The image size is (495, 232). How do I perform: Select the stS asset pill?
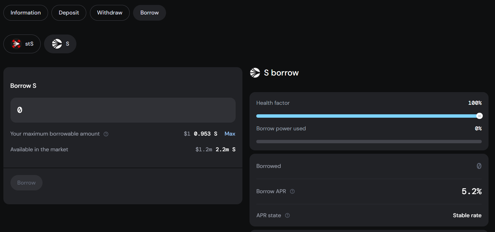tap(22, 44)
